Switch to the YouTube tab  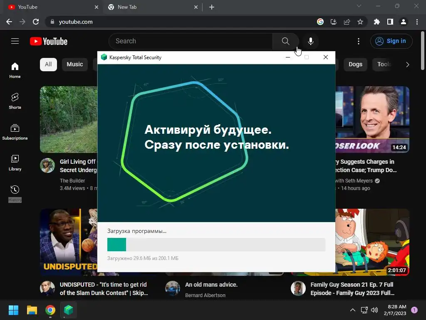point(52,7)
